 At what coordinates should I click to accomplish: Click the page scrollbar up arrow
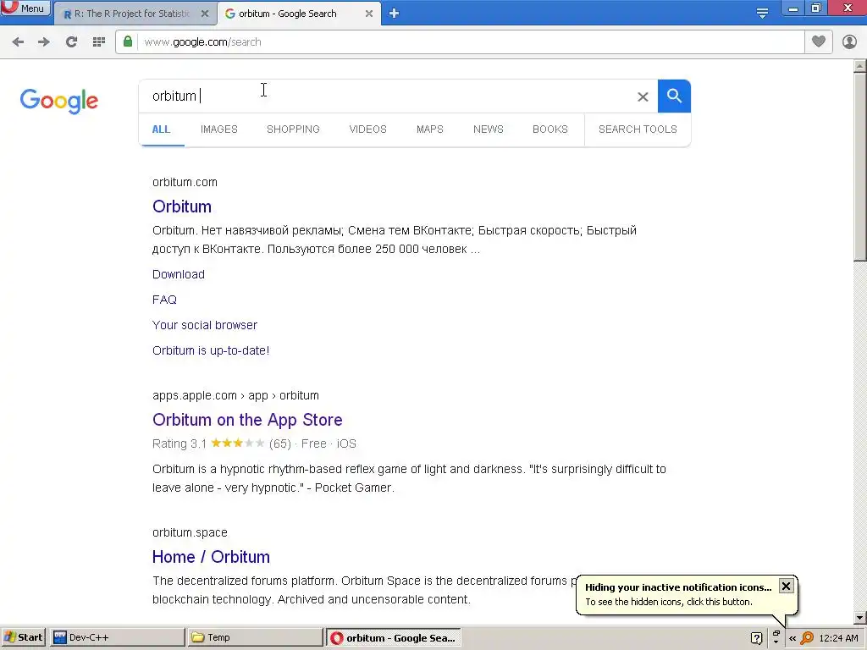coord(860,66)
